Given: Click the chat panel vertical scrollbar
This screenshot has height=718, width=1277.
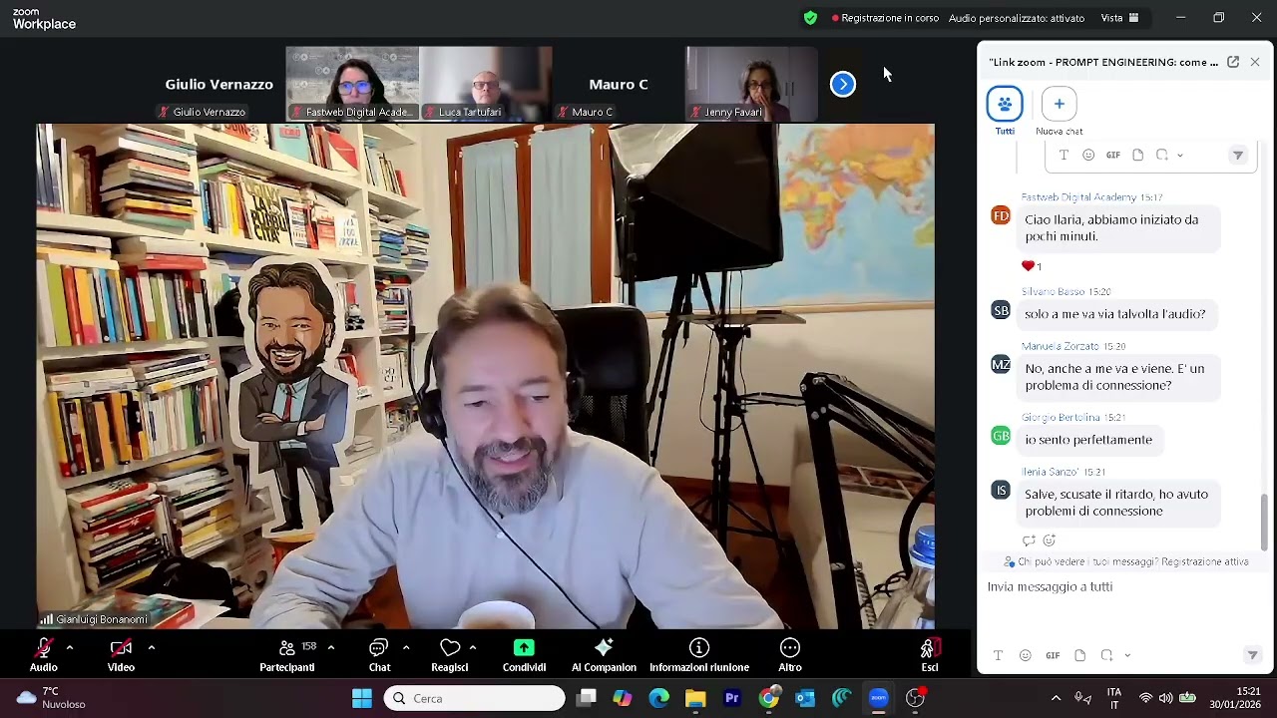Looking at the screenshot, I should pos(1264,521).
